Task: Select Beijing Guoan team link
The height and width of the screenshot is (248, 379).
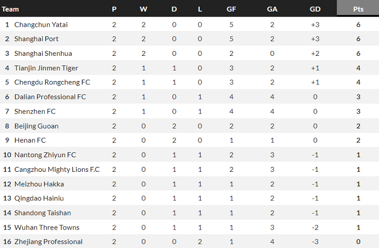Action: pyautogui.click(x=36, y=126)
